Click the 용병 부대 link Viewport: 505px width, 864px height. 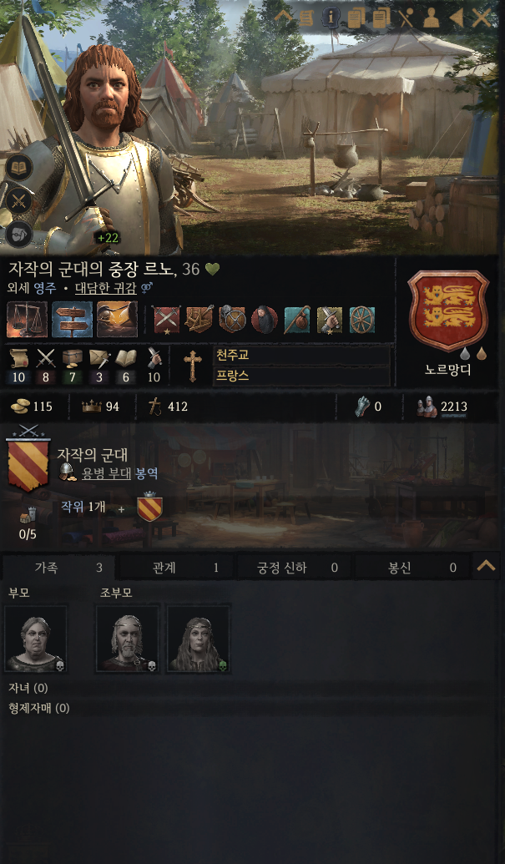pyautogui.click(x=106, y=473)
